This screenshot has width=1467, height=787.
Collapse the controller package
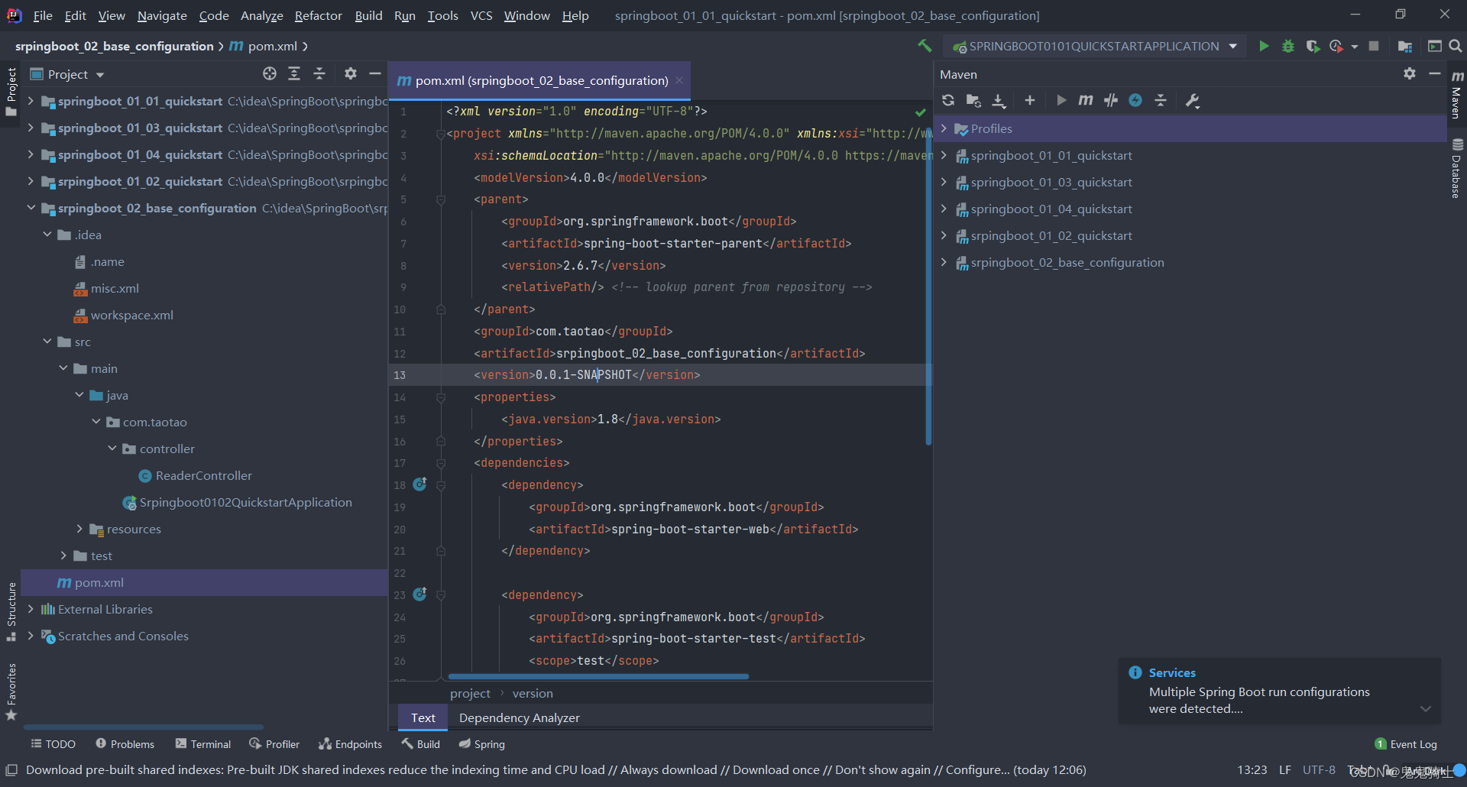click(x=112, y=449)
